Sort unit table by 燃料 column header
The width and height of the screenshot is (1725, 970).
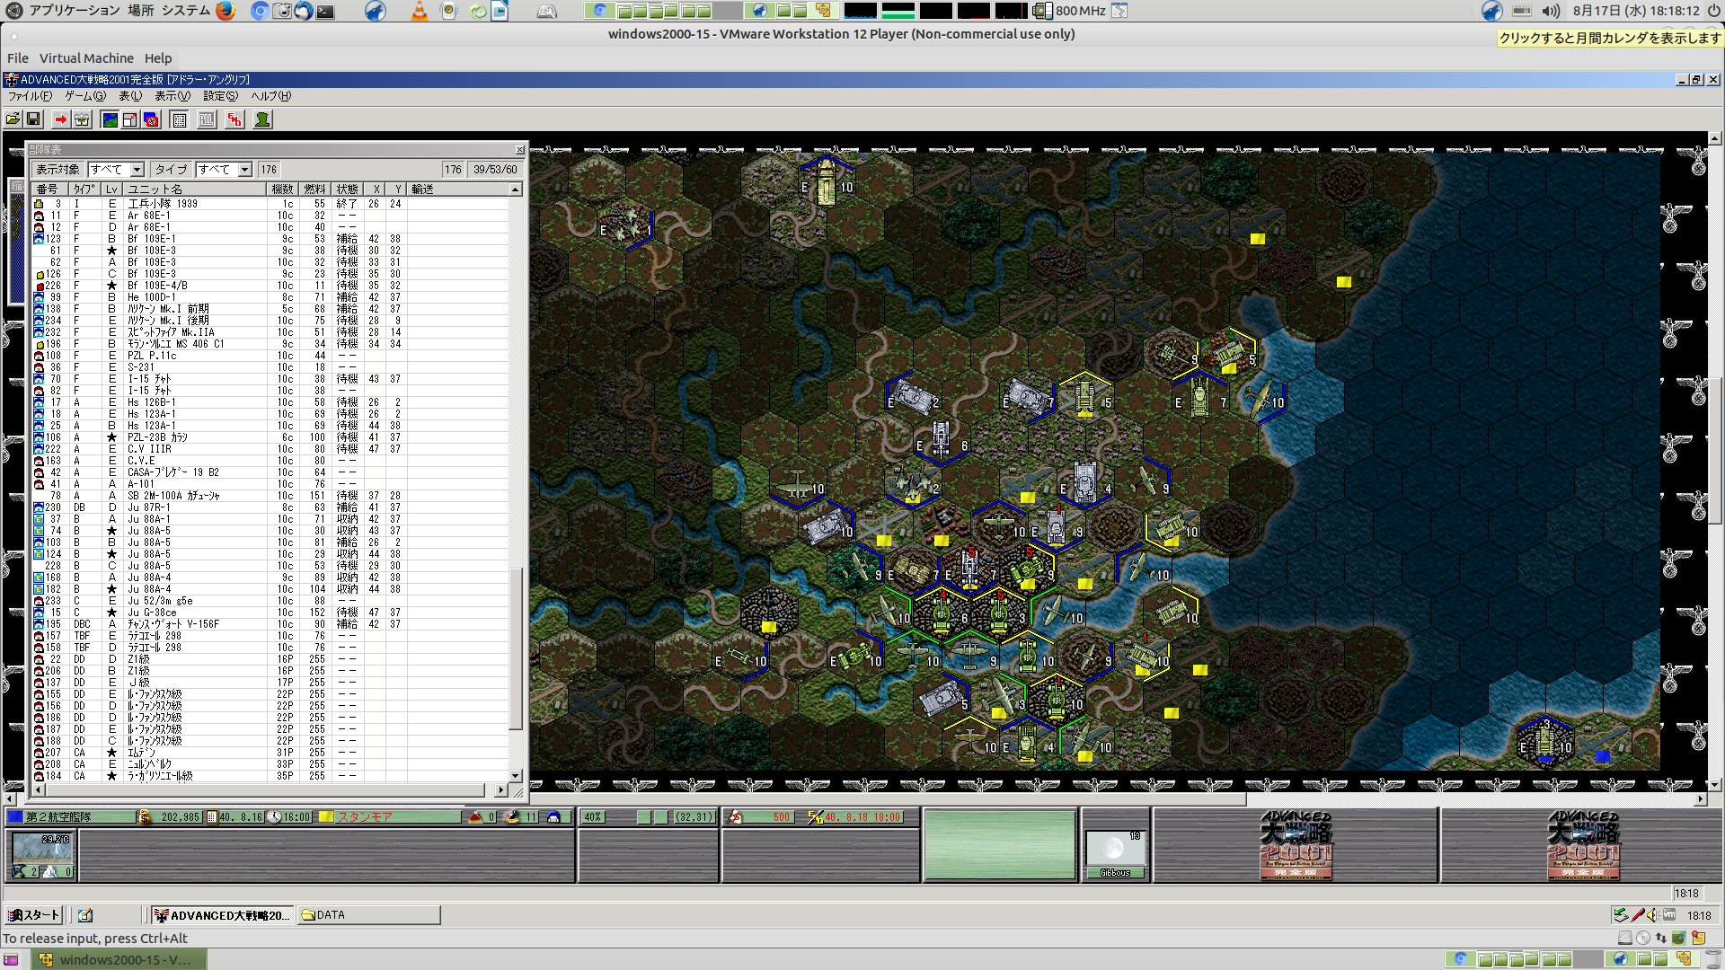pyautogui.click(x=314, y=190)
